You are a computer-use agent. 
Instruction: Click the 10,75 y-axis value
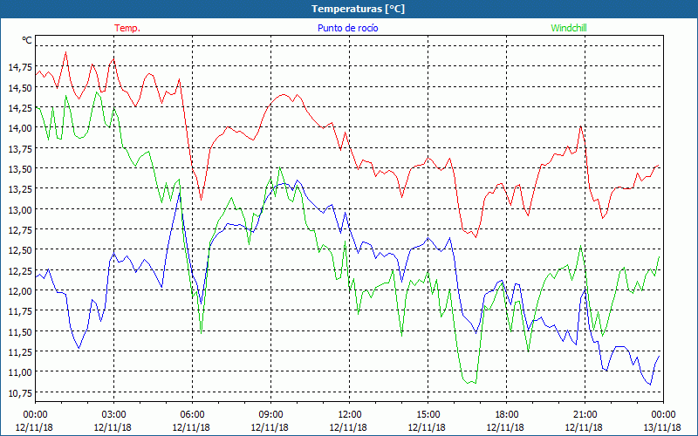click(x=20, y=392)
